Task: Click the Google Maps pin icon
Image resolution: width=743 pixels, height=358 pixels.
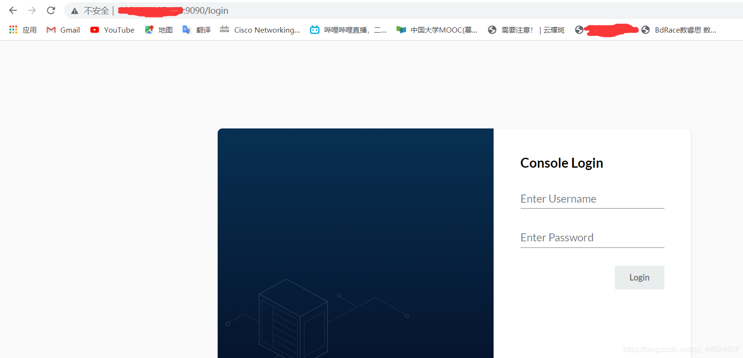Action: [x=149, y=29]
